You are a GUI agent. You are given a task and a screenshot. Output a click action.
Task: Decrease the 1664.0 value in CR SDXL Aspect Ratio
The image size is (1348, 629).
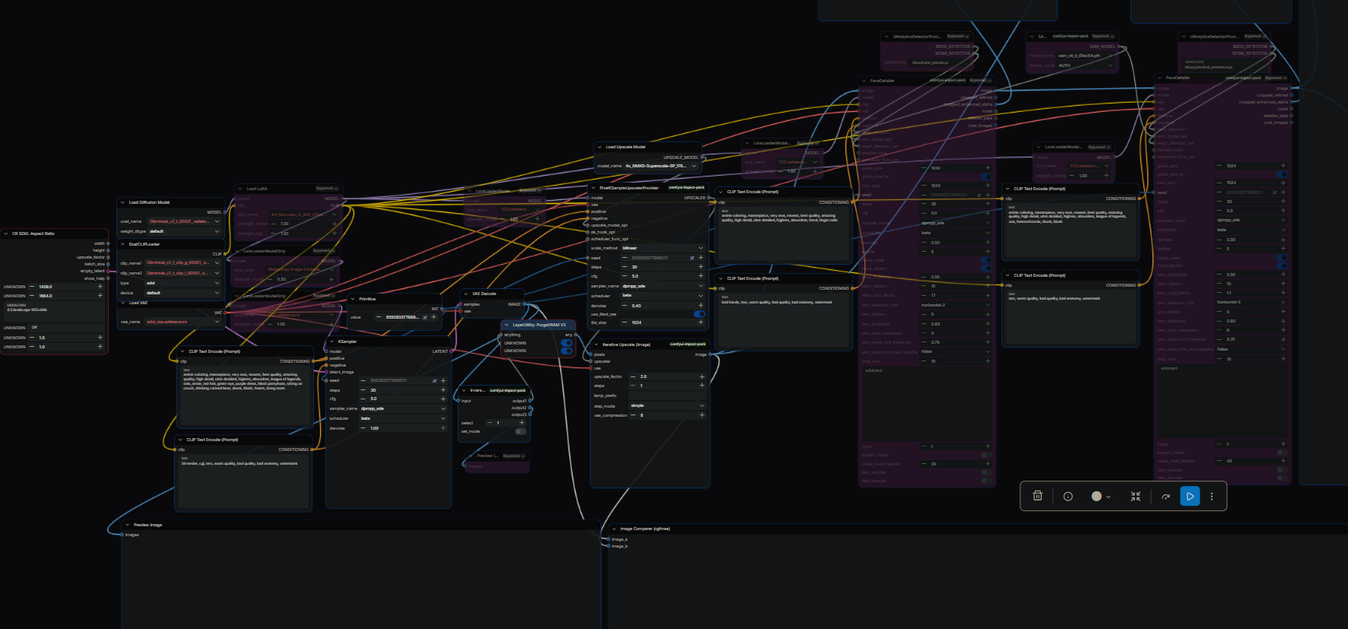point(32,296)
